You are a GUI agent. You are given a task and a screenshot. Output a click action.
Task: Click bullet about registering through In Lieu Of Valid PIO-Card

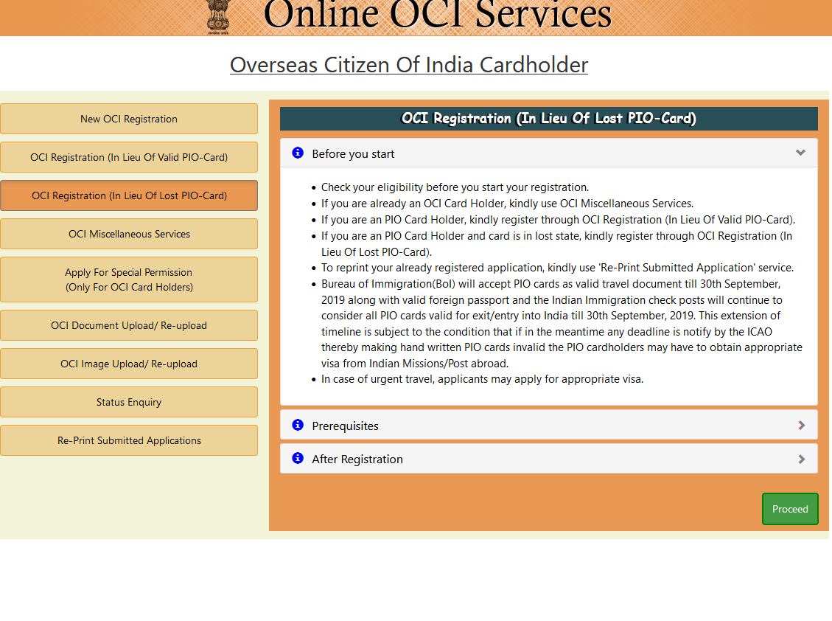pos(558,219)
